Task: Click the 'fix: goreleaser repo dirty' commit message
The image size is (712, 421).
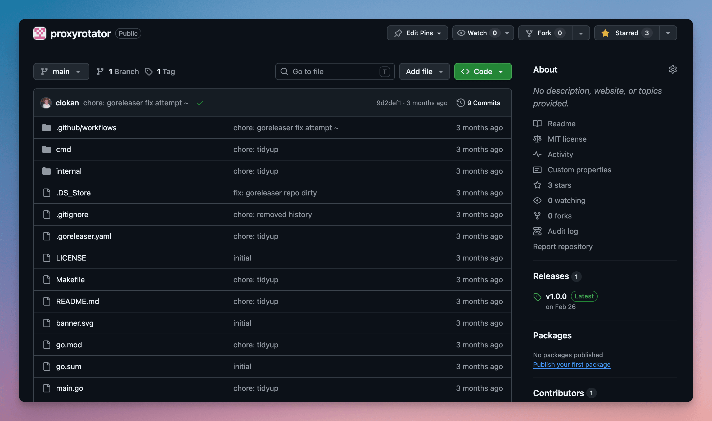Action: coord(275,193)
